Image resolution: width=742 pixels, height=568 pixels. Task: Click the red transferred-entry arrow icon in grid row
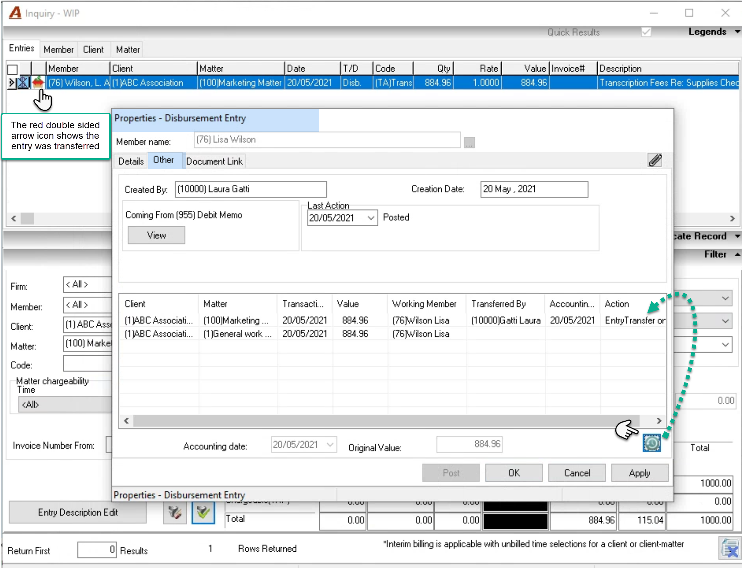(38, 82)
